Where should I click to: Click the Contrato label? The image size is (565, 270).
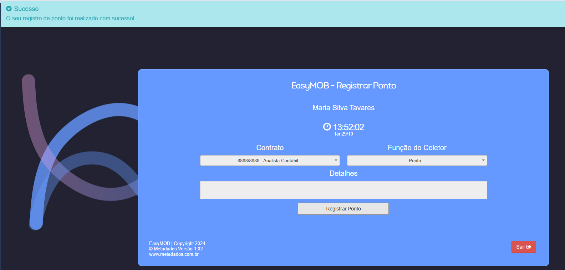click(270, 148)
